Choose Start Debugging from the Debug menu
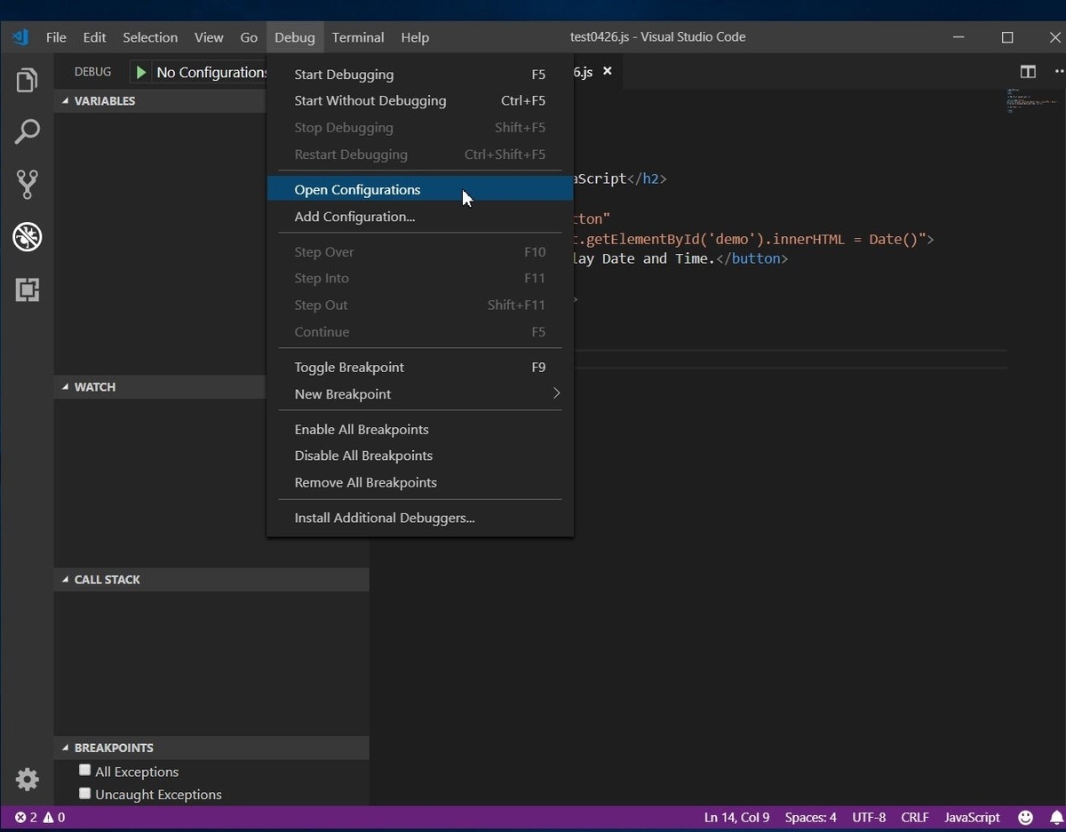Screen dimensions: 1066x832 (420, 75)
